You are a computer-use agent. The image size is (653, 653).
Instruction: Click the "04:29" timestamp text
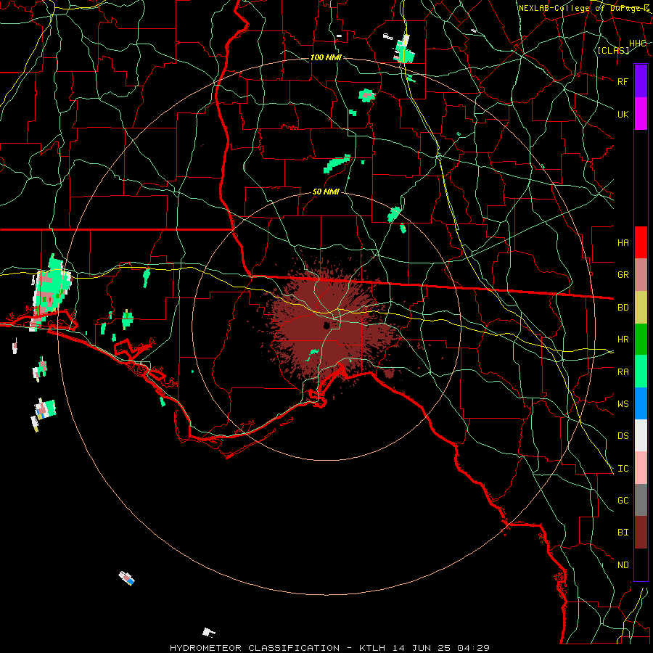(x=474, y=648)
